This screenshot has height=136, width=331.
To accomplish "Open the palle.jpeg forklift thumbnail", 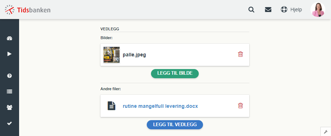I will pos(111,55).
